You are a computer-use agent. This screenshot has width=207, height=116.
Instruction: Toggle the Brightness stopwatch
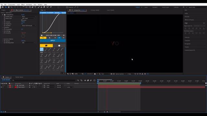point(5,24)
